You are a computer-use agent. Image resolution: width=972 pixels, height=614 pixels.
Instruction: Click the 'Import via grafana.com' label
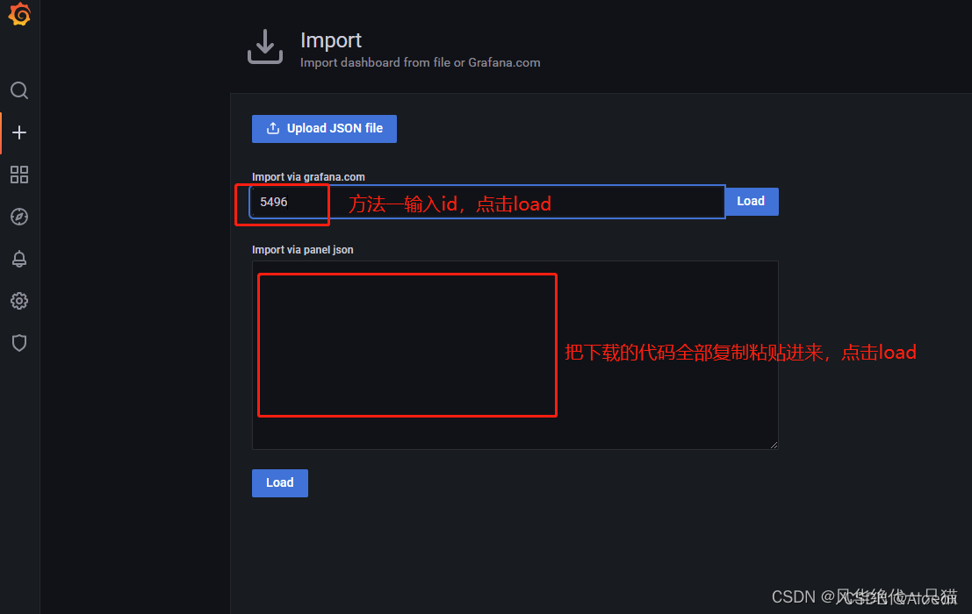(308, 177)
